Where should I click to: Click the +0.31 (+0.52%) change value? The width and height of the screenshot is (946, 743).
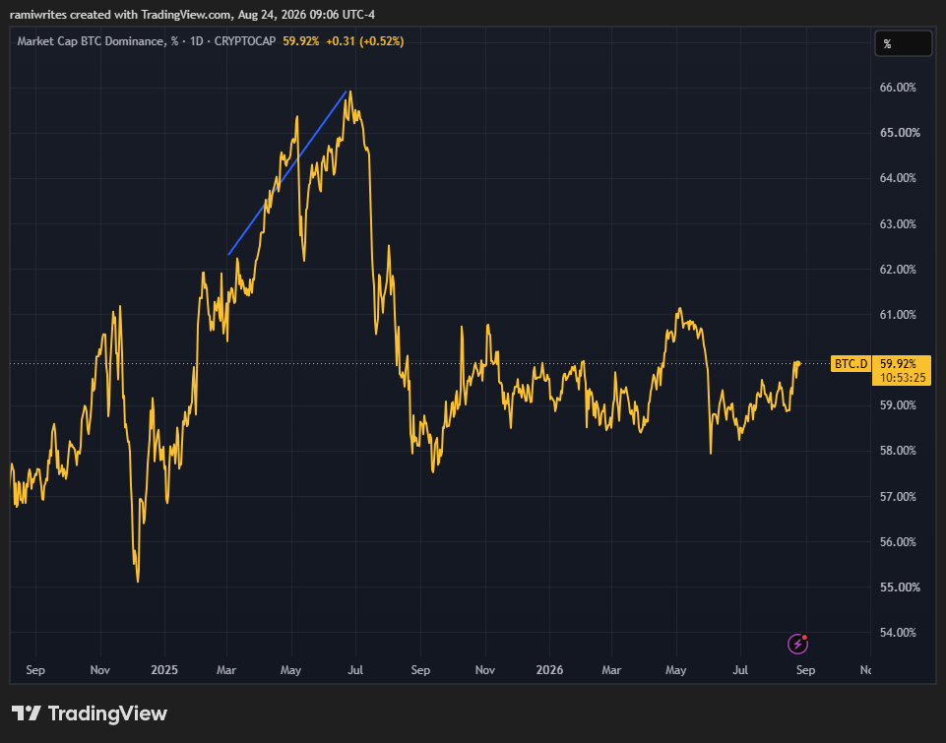pyautogui.click(x=365, y=41)
